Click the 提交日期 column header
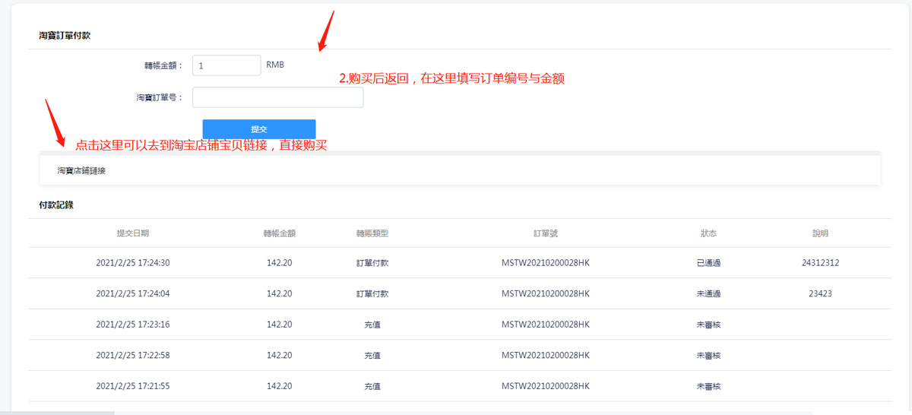The image size is (912, 415). click(133, 233)
